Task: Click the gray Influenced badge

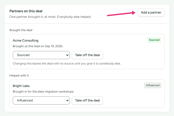Action: tap(153, 85)
